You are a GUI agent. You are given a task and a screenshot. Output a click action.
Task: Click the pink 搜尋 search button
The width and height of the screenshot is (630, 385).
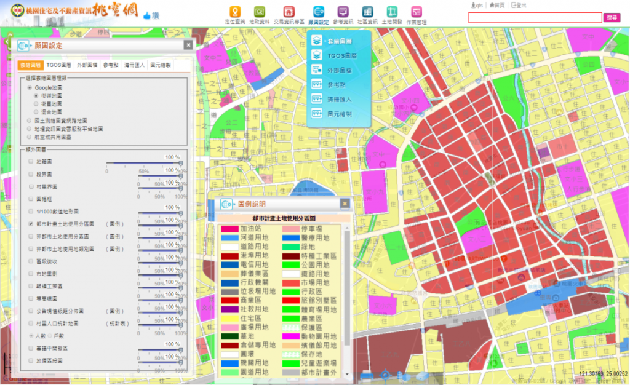[x=612, y=17]
